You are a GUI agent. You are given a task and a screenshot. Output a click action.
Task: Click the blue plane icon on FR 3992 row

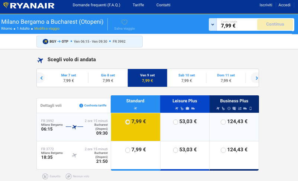coord(74,127)
